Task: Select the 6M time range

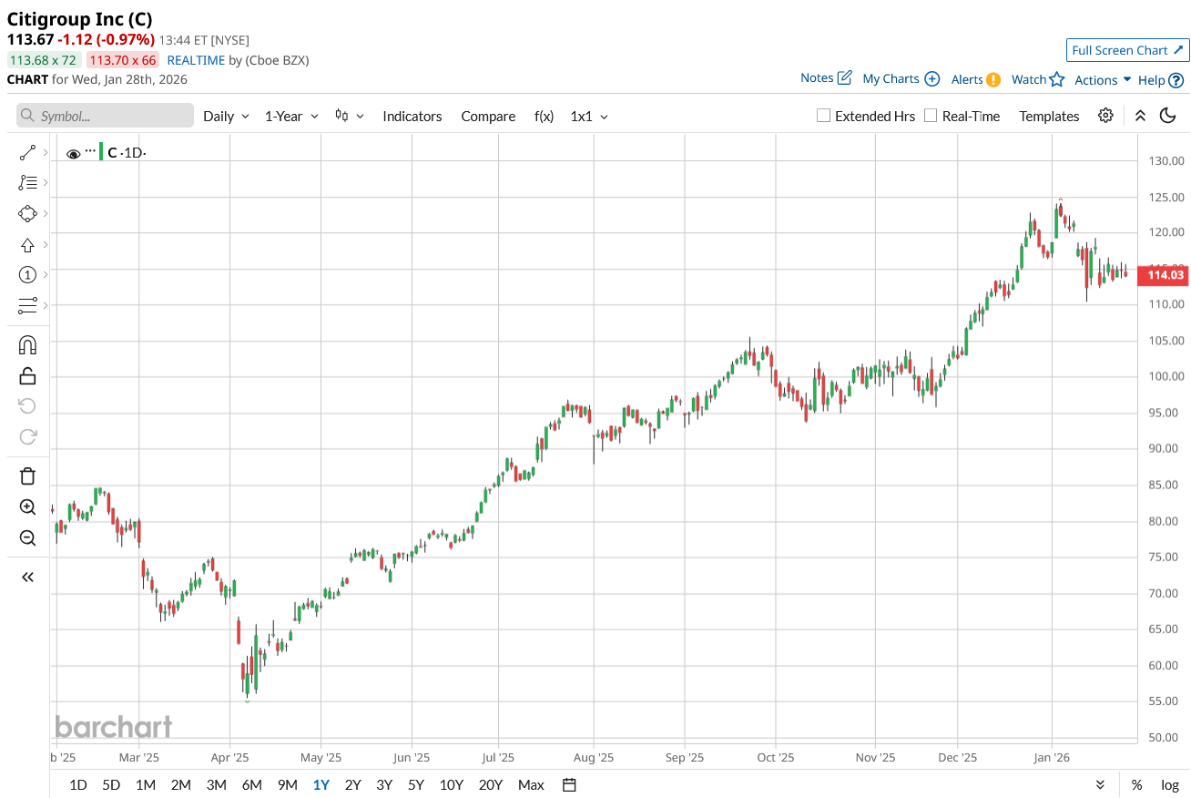Action: (x=252, y=785)
